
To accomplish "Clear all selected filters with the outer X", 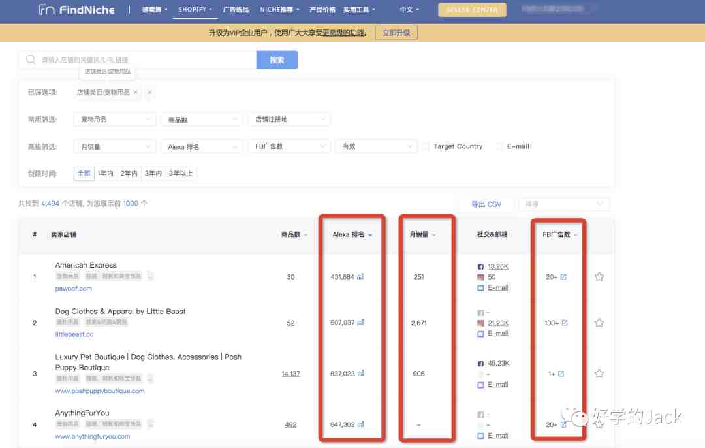I will click(x=149, y=92).
